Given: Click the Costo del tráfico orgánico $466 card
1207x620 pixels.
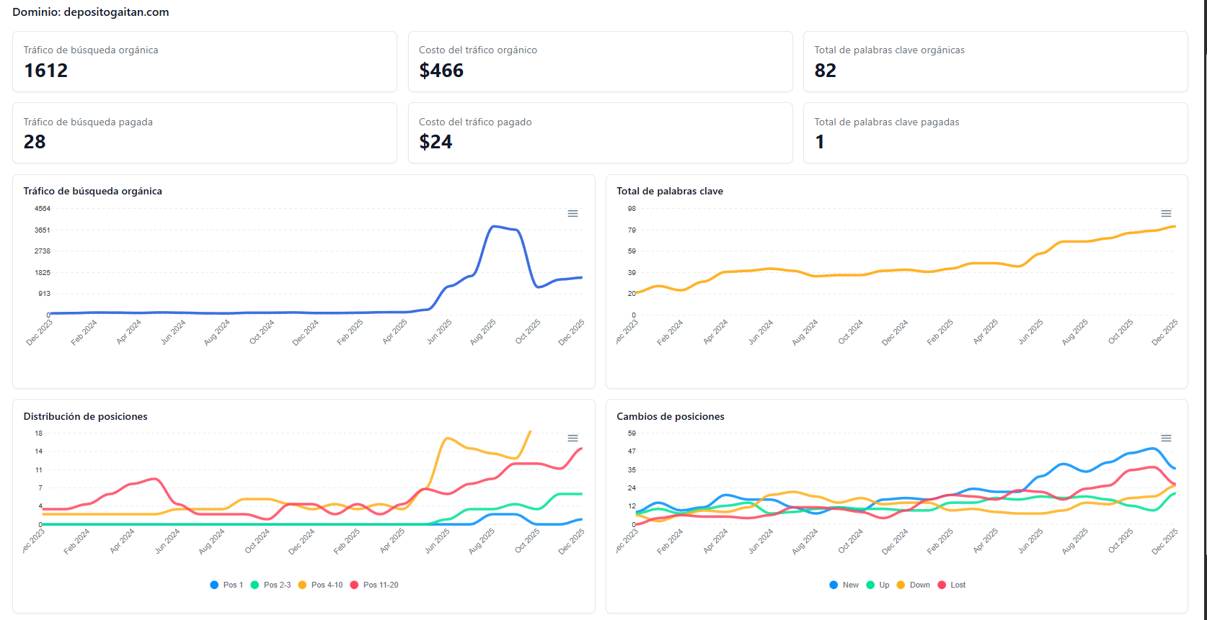Looking at the screenshot, I should click(x=600, y=62).
